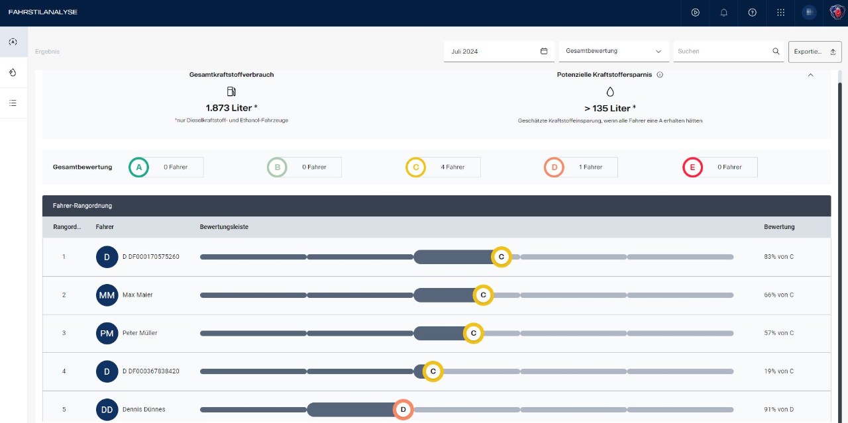The height and width of the screenshot is (423, 848).
Task: Click the 83% von C rating value
Action: (x=778, y=256)
